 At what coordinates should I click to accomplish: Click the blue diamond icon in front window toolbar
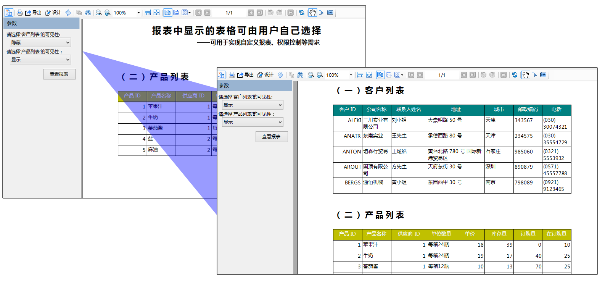click(280, 75)
